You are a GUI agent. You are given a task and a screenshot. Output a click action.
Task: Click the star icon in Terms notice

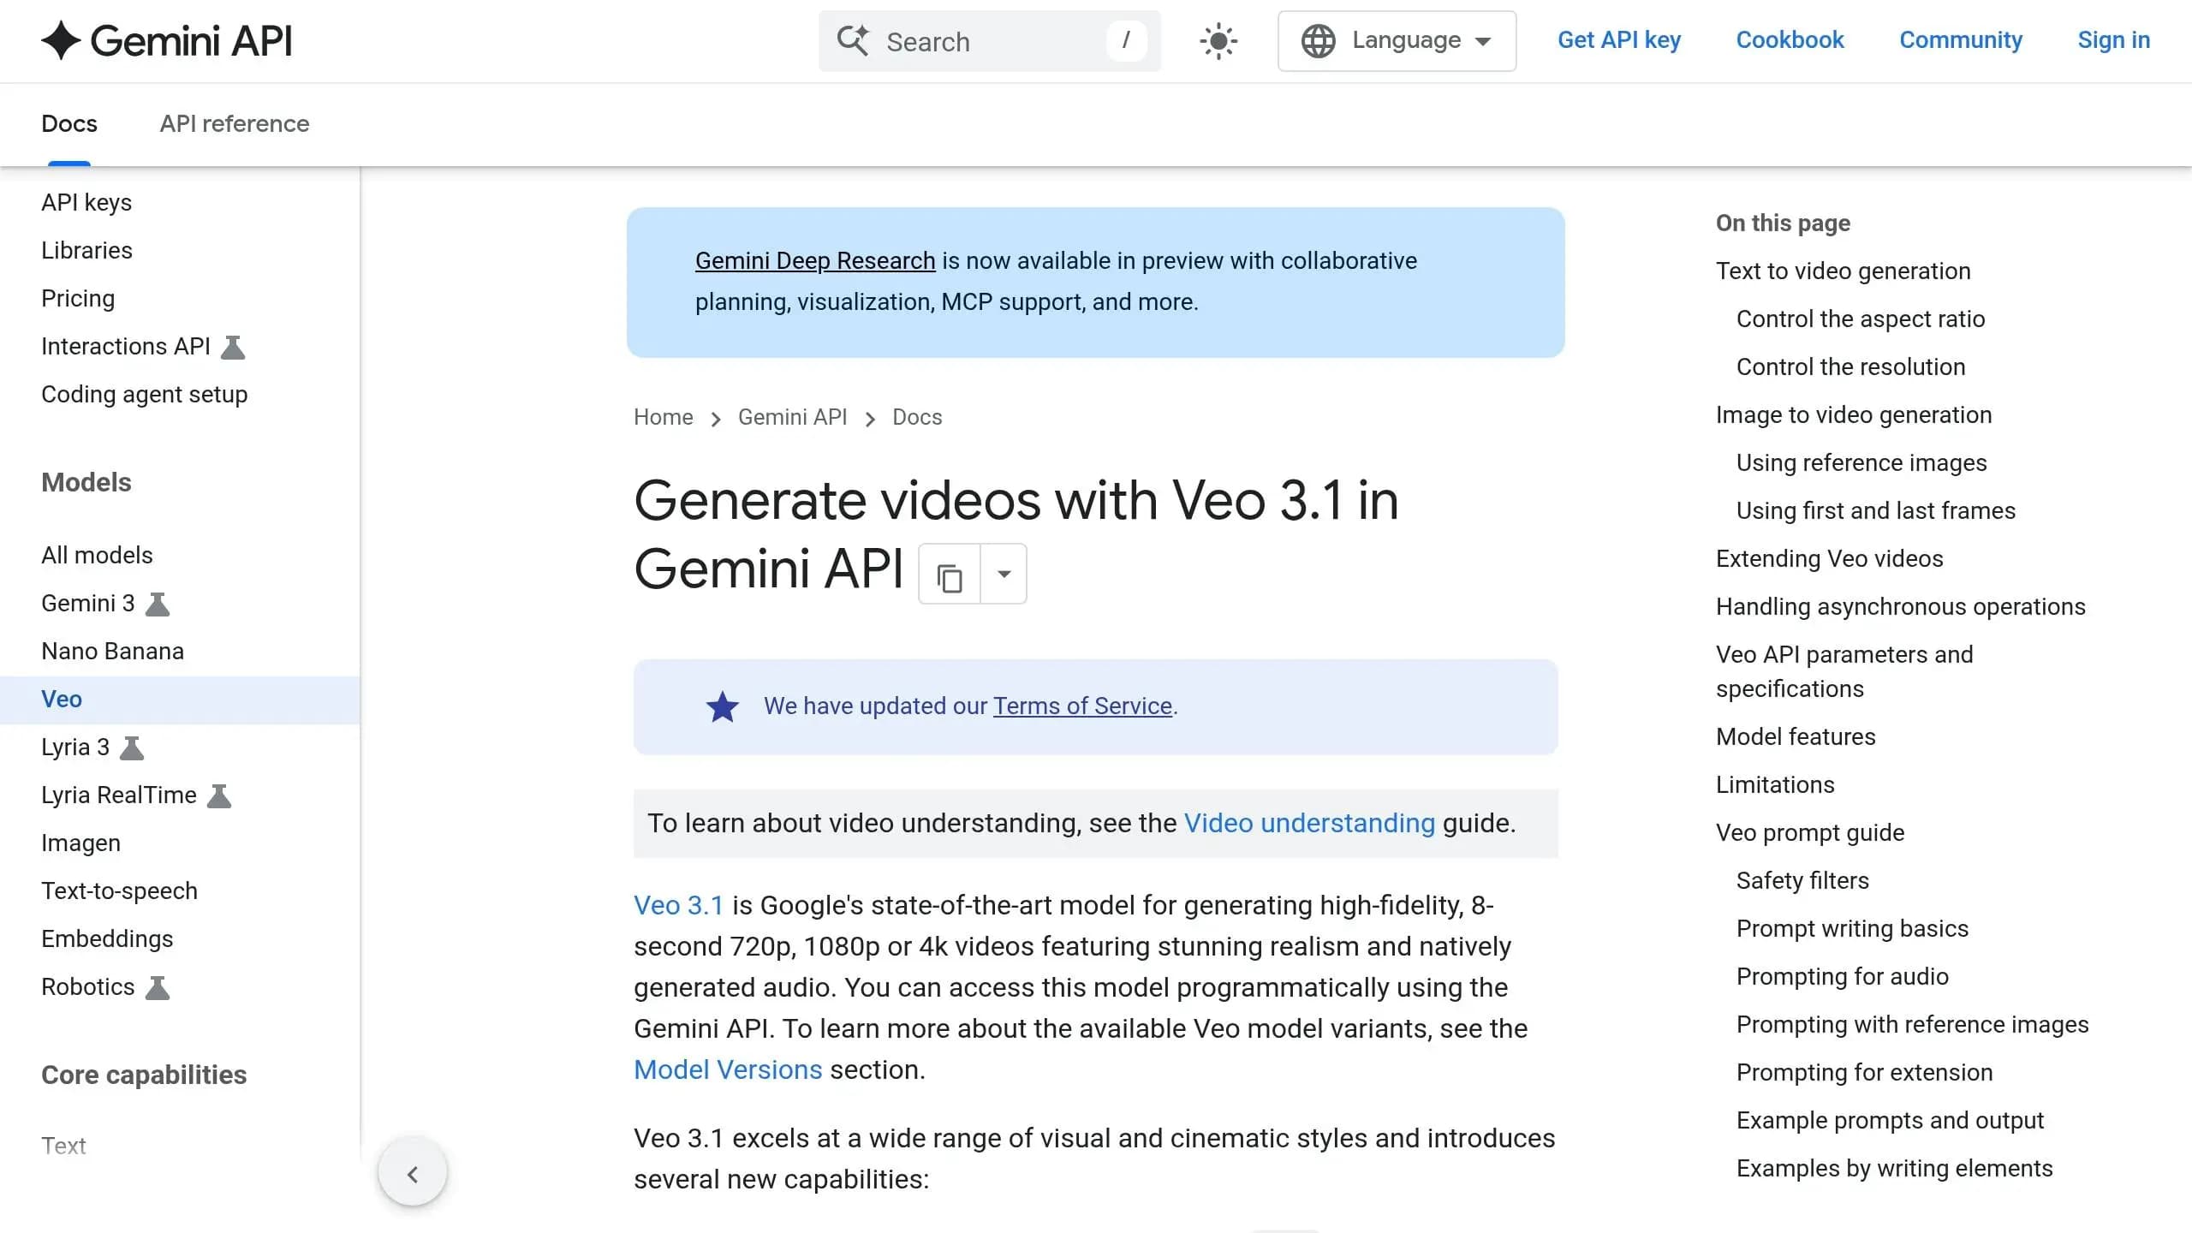coord(723,707)
